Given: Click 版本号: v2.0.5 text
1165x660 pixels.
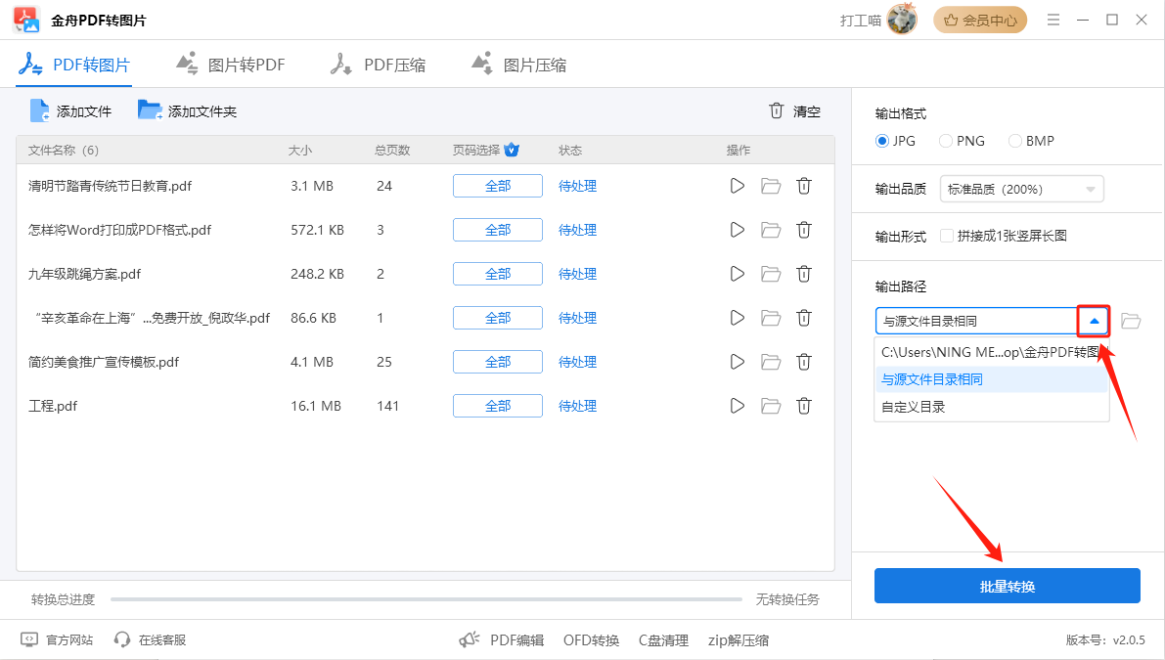Looking at the screenshot, I should (1105, 639).
